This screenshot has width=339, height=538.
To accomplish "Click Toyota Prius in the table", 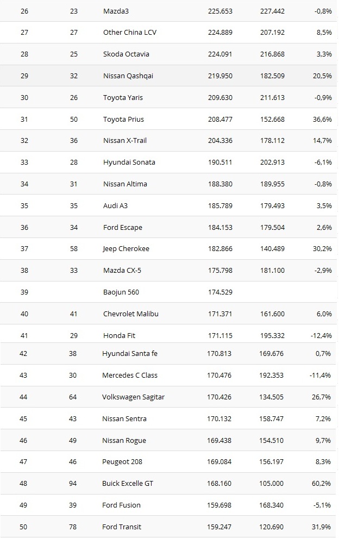I will click(123, 119).
